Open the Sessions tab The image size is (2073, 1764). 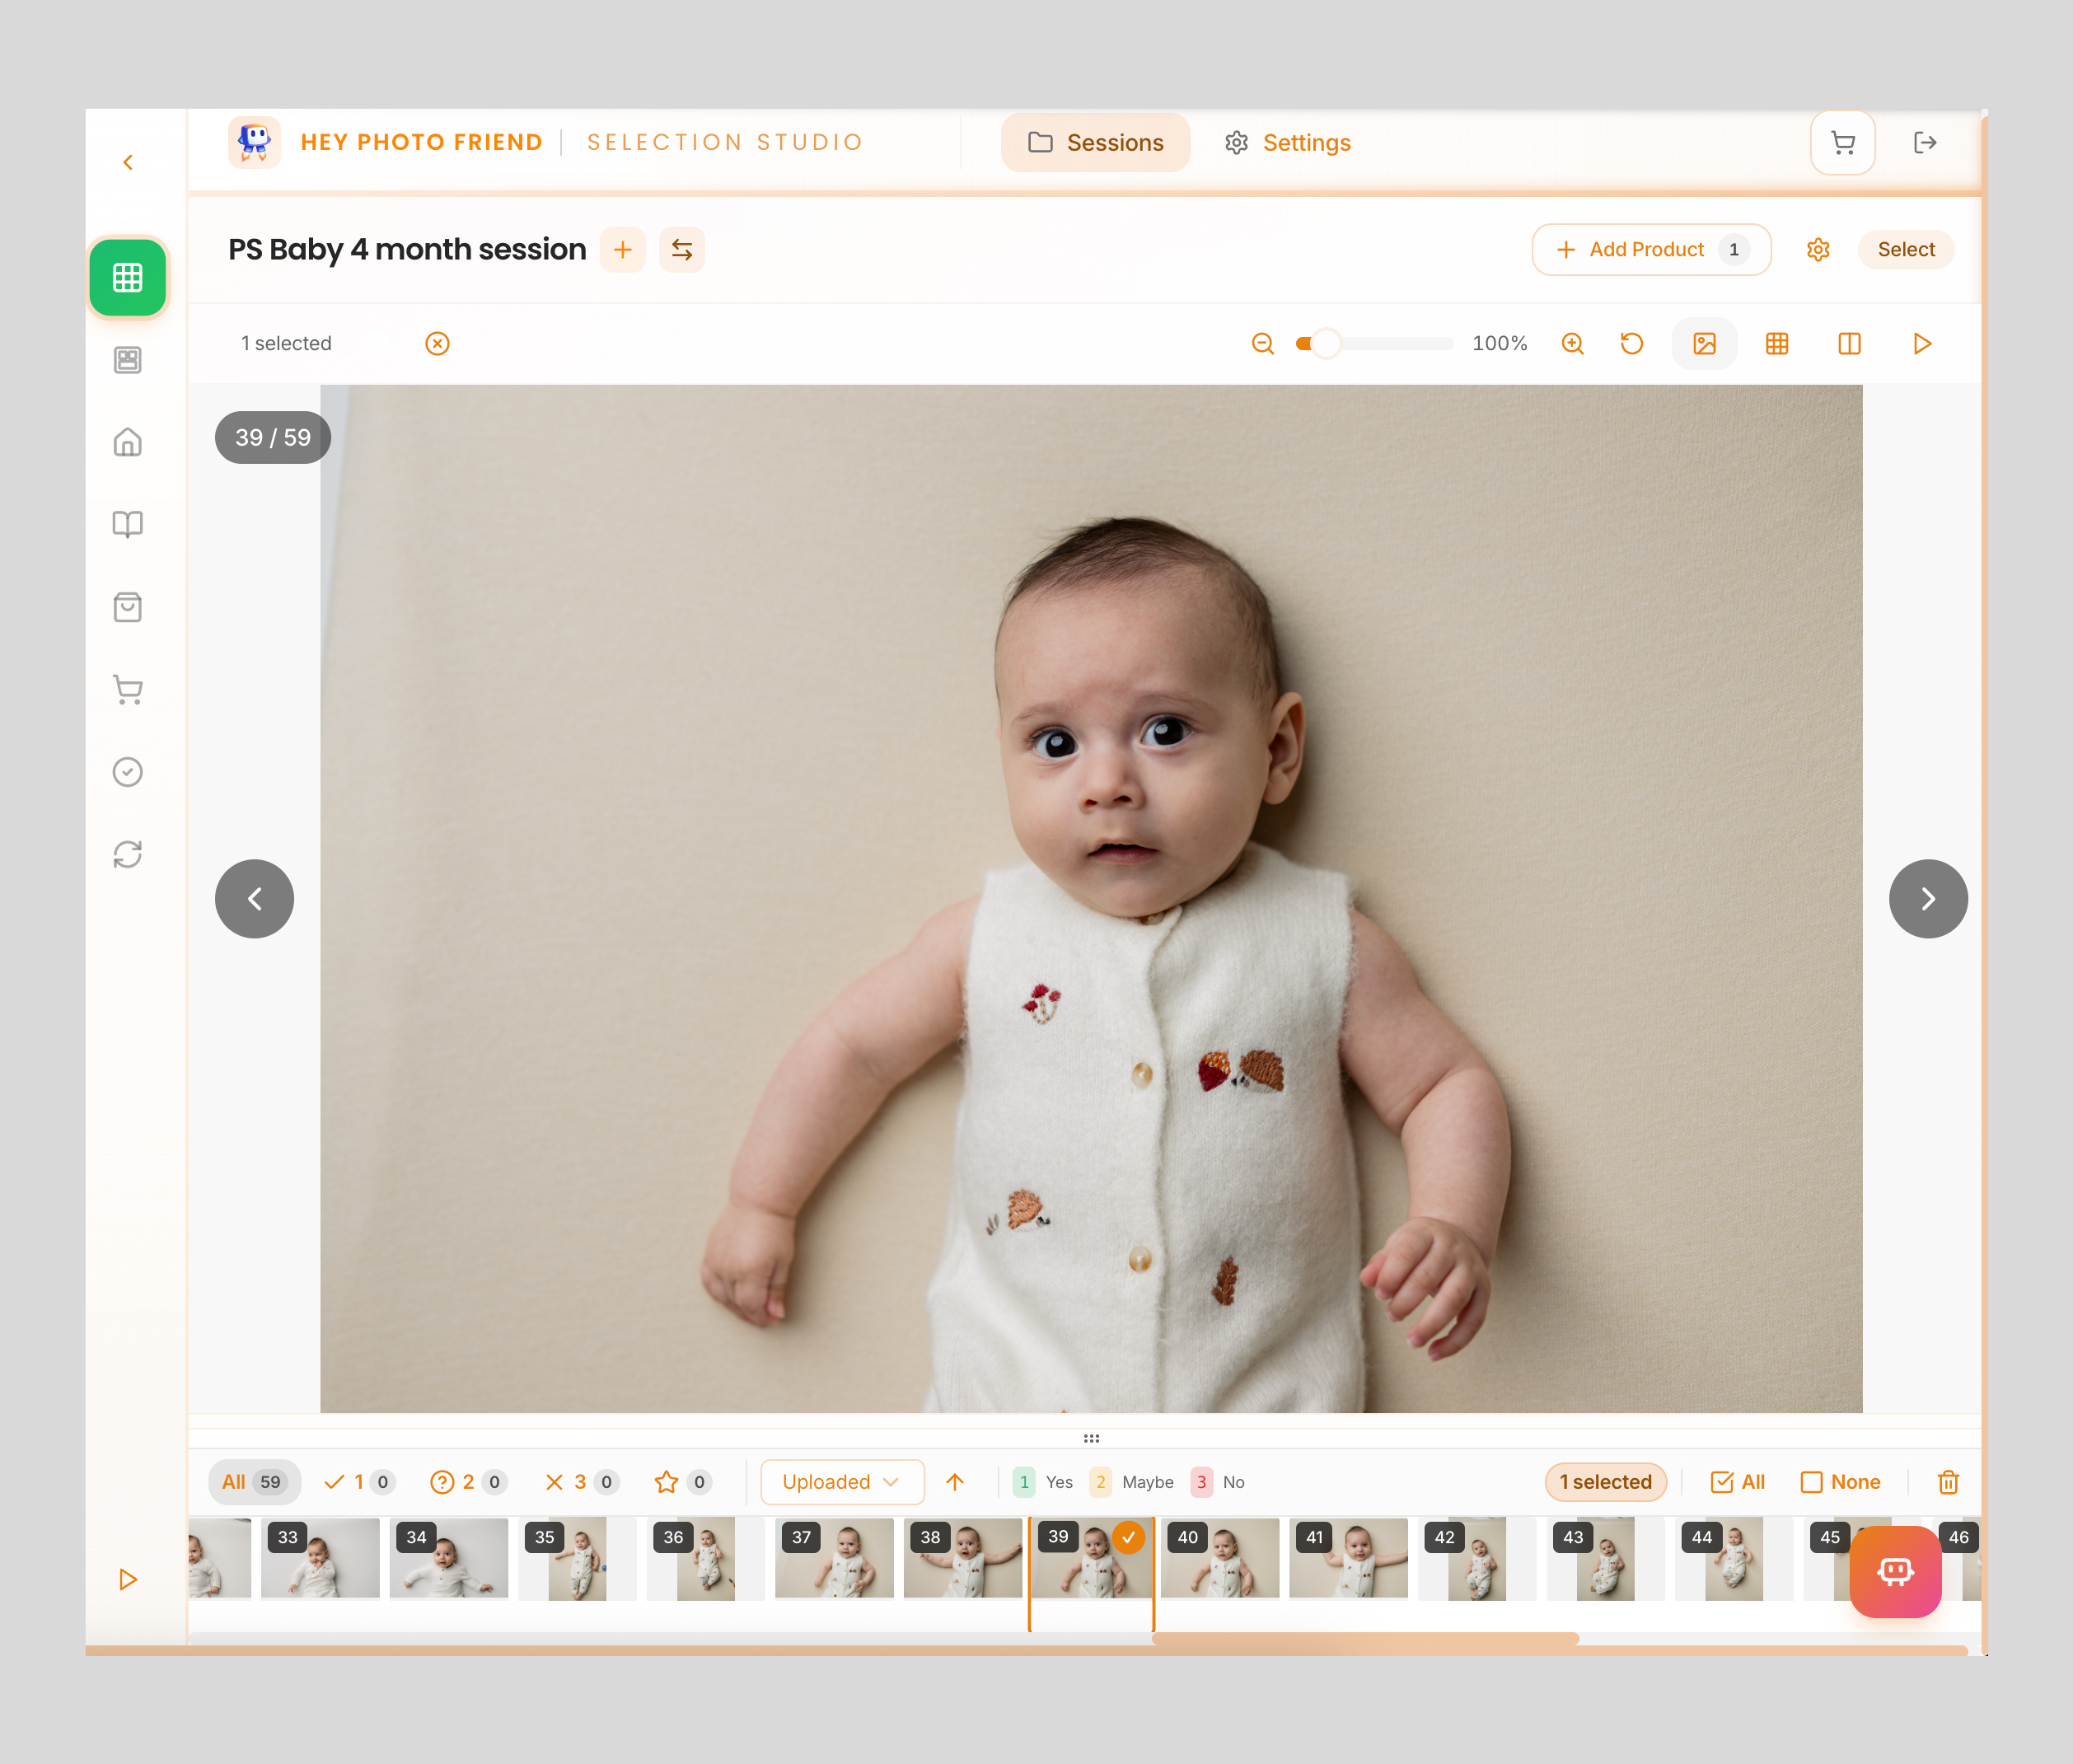(x=1095, y=143)
